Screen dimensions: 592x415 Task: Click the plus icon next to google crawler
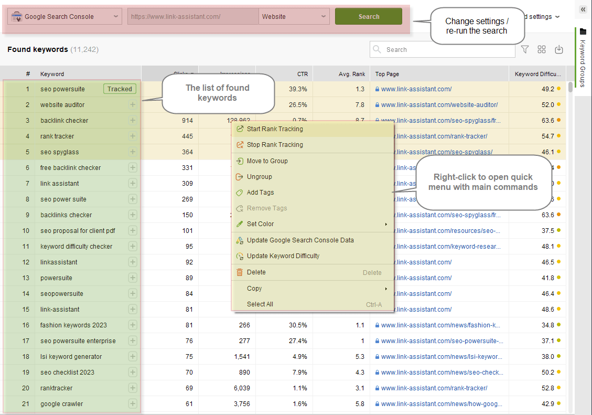tap(133, 403)
